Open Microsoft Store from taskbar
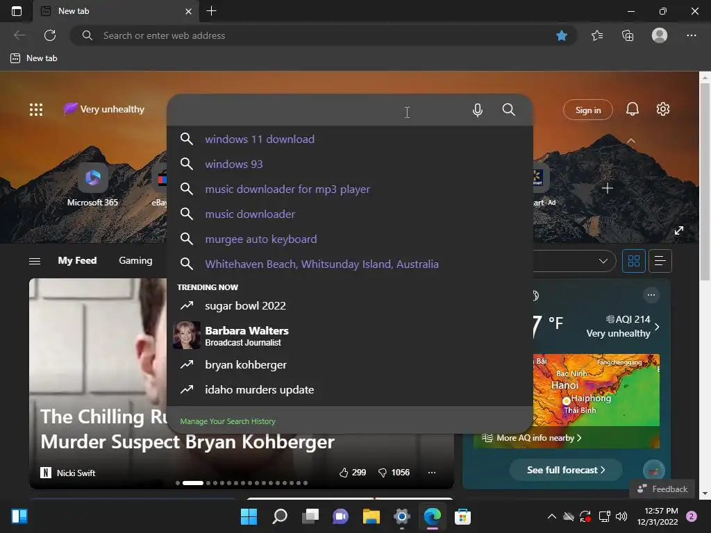This screenshot has height=533, width=711. pyautogui.click(x=462, y=516)
